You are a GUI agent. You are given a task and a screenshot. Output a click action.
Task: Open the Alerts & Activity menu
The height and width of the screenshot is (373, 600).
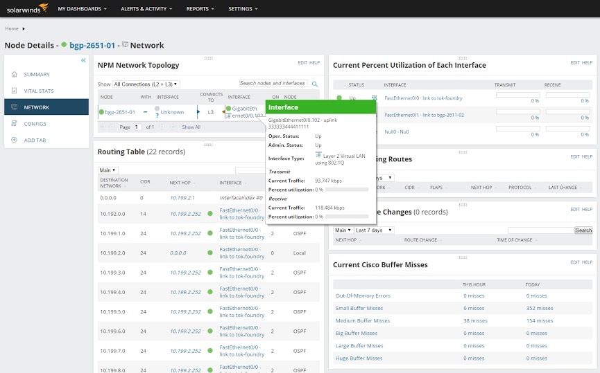pyautogui.click(x=147, y=9)
